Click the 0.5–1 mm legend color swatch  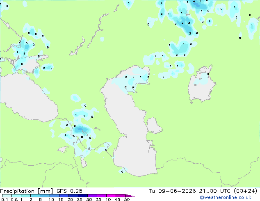click(16, 196)
